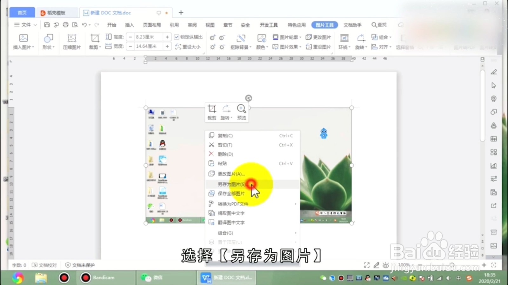Open the 首页 (Home) start tab button
This screenshot has width=508, height=285.
coord(22,12)
